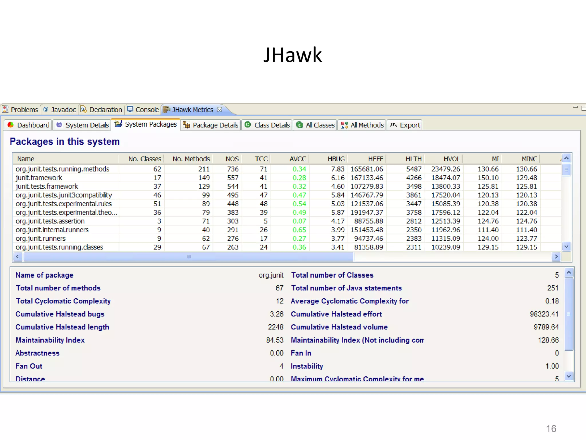Click the package details vertical scrollbar thumb
The width and height of the screenshot is (586, 440).
click(x=569, y=314)
